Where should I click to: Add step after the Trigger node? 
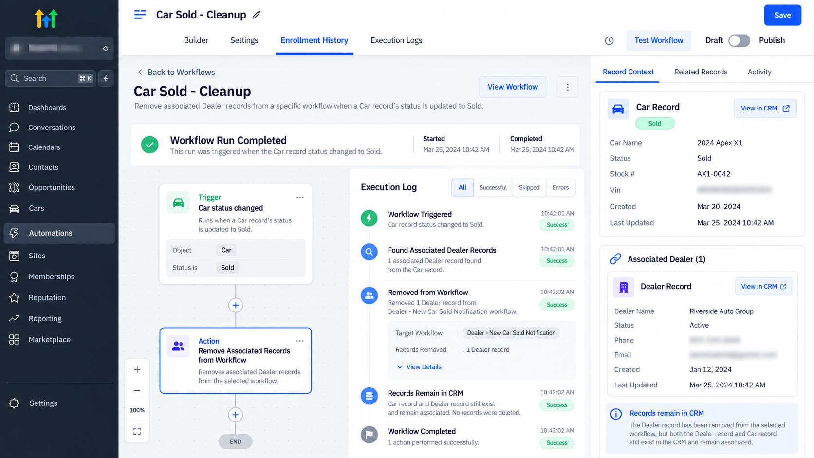click(236, 305)
